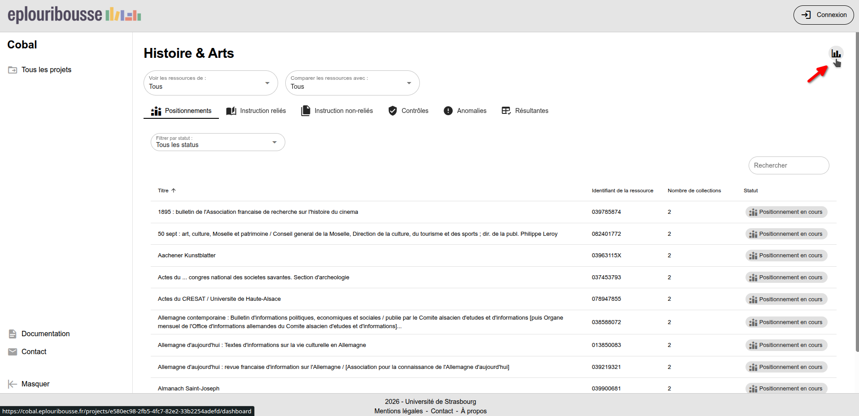The width and height of the screenshot is (859, 416).
Task: Go to the Résultantes tab
Action: click(525, 111)
